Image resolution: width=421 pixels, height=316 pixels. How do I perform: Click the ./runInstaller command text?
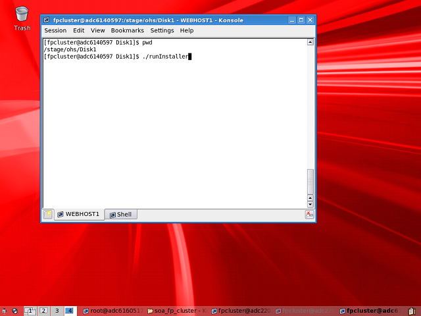tap(165, 57)
